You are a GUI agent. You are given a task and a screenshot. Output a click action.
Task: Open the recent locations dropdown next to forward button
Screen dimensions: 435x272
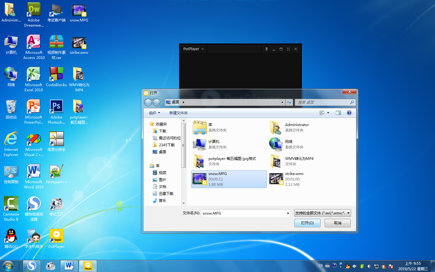click(x=163, y=102)
